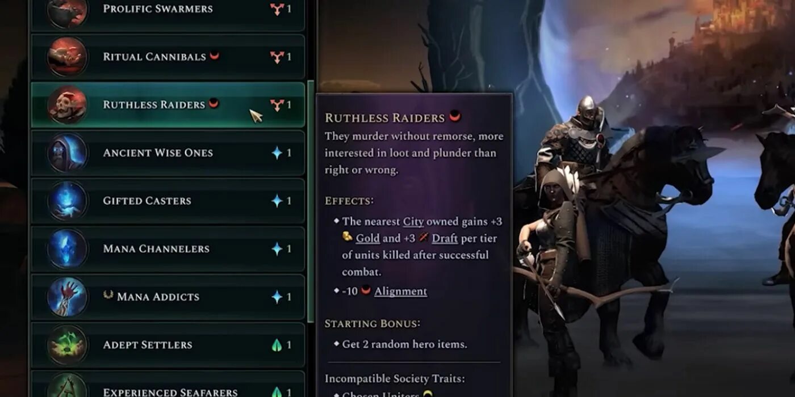Open the Gold keyword link
Image resolution: width=795 pixels, height=397 pixels.
[x=367, y=239]
